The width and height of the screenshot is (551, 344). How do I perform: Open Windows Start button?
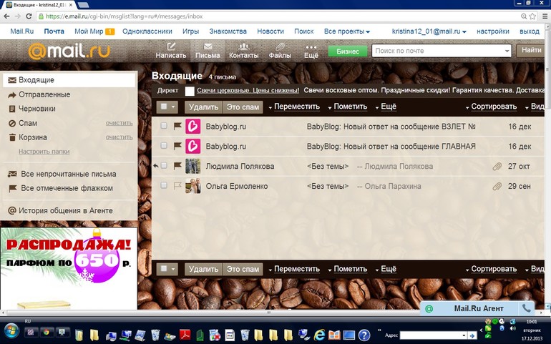tap(11, 331)
